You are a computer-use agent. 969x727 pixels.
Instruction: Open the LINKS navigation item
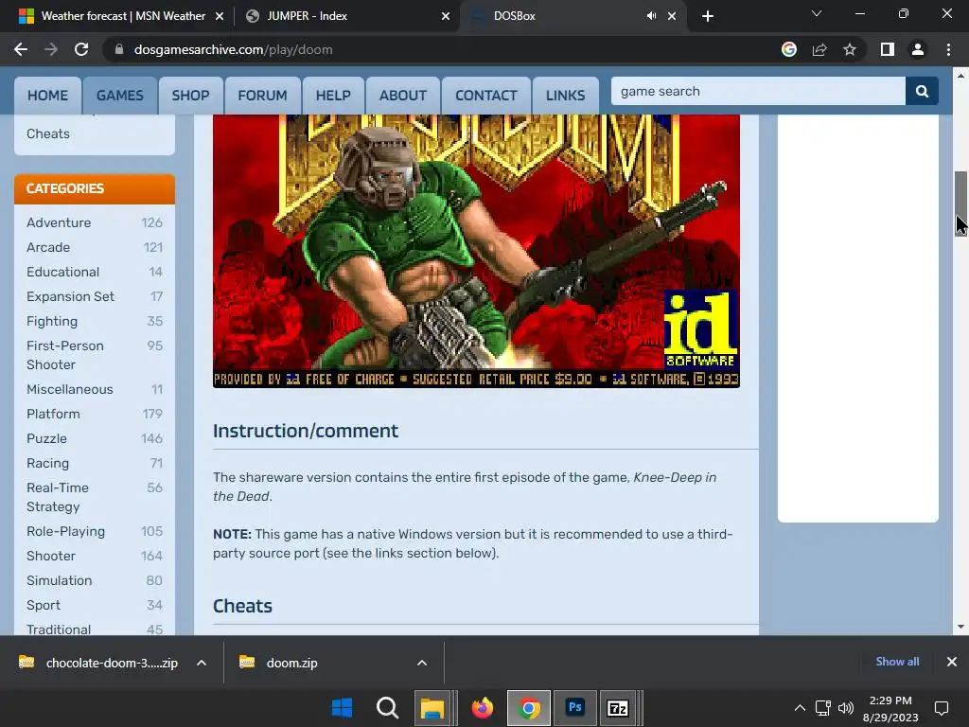[x=566, y=96]
